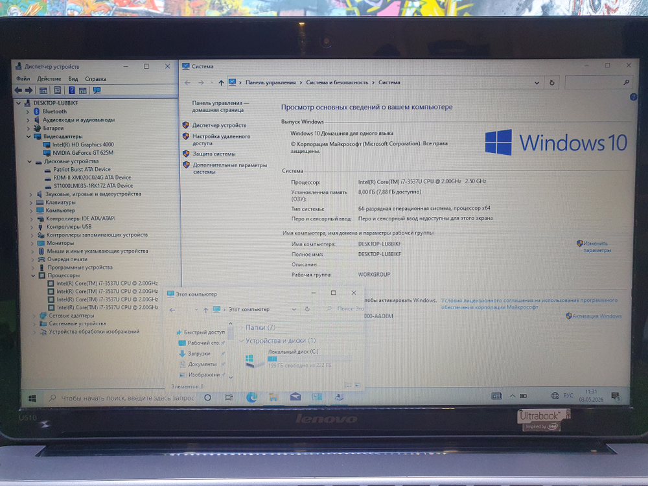Collapse Процессоры category arrow
Viewport: 648px width, 486px height.
(33, 275)
